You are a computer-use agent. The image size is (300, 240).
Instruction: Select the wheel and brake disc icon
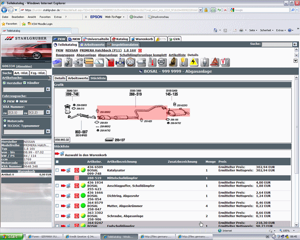point(131,62)
